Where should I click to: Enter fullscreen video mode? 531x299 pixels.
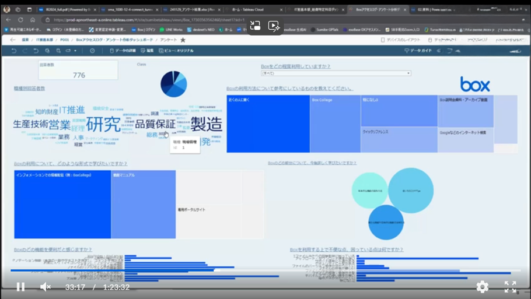point(510,286)
